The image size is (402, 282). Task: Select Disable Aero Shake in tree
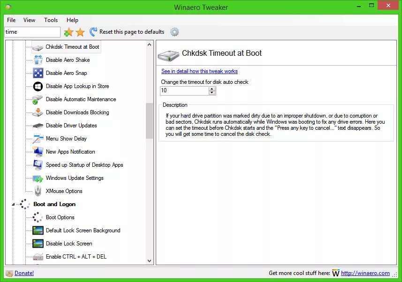[68, 60]
